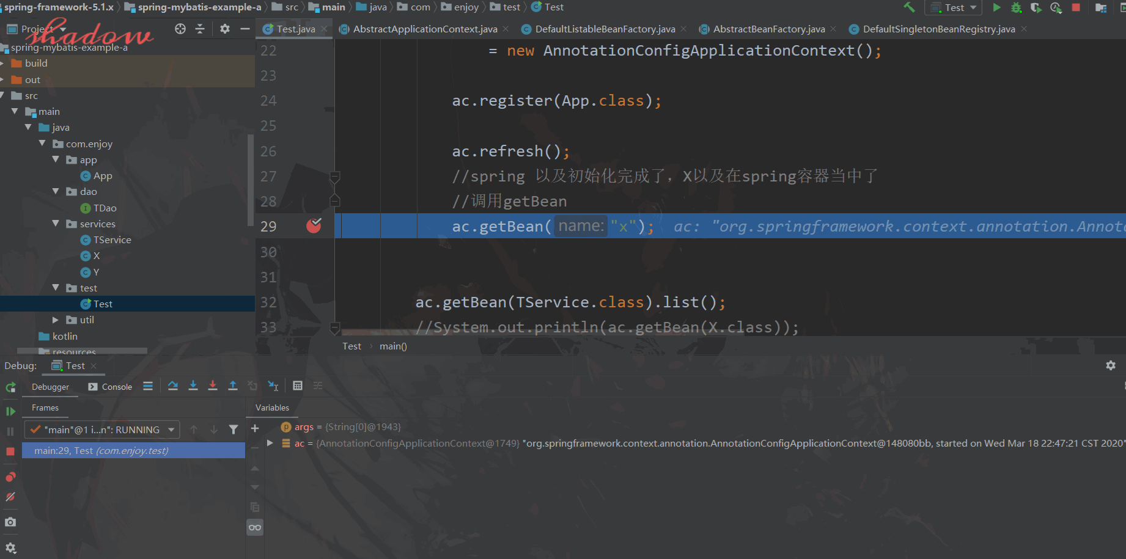Viewport: 1126px width, 559px height.
Task: Collapse the dao folder
Action: pyautogui.click(x=56, y=191)
